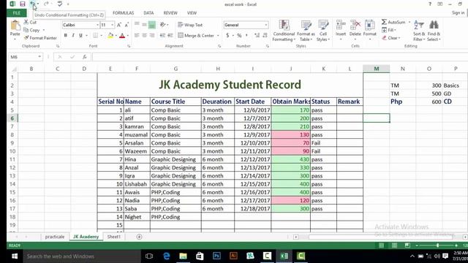The height and width of the screenshot is (263, 468).
Task: Open the FILE tab
Action: (16, 13)
